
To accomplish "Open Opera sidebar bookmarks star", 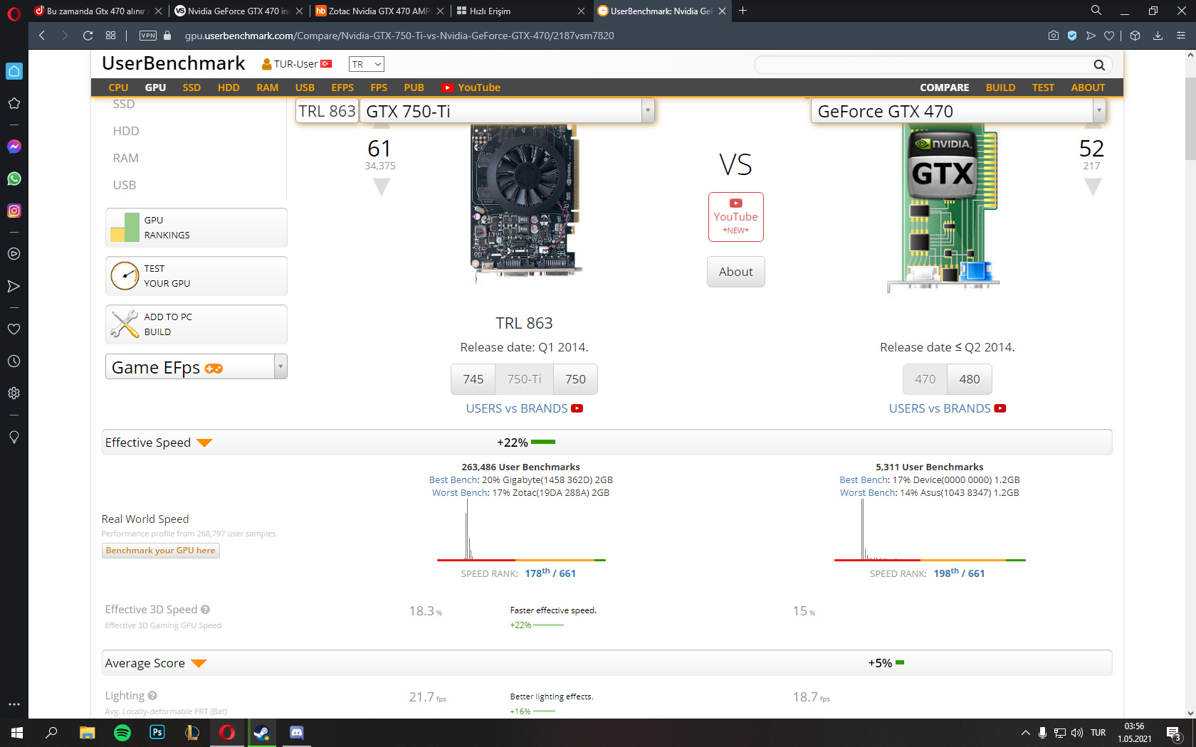I will pyautogui.click(x=14, y=103).
